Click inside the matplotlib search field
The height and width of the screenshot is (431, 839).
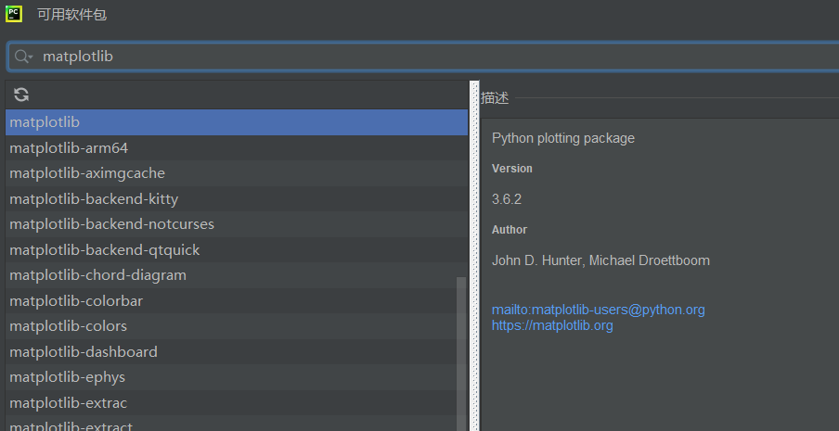[371, 57]
